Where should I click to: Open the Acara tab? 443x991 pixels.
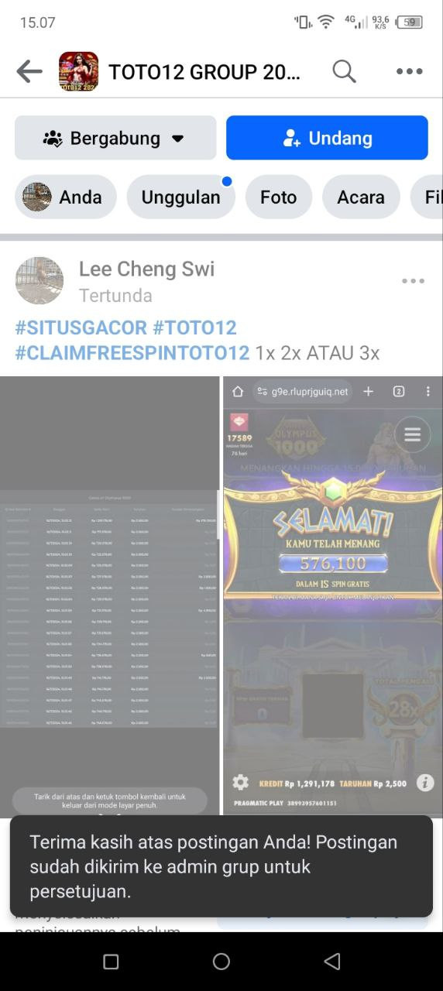click(361, 197)
